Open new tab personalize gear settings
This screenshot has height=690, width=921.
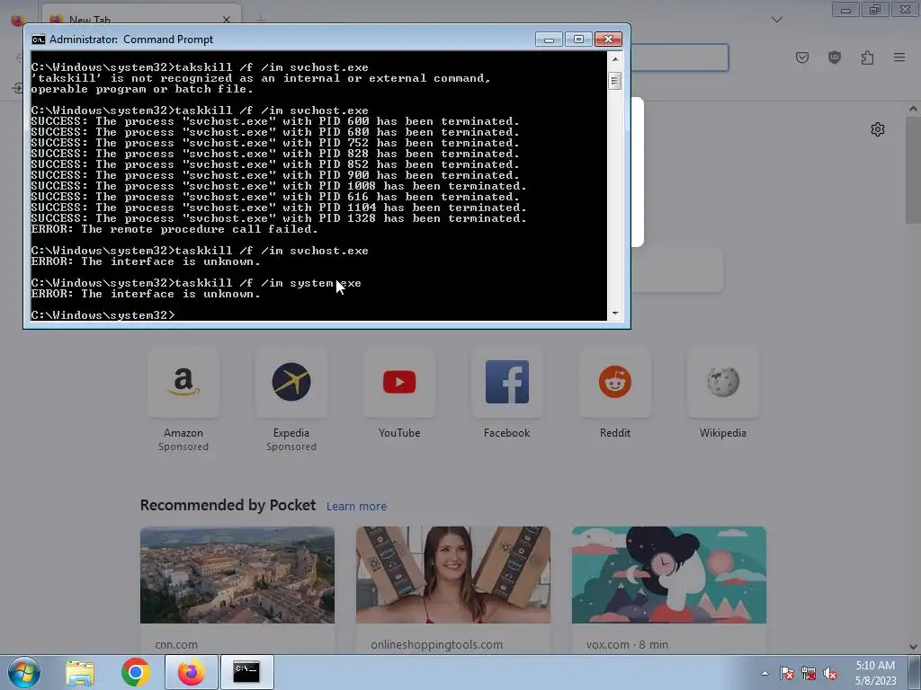pyautogui.click(x=878, y=129)
